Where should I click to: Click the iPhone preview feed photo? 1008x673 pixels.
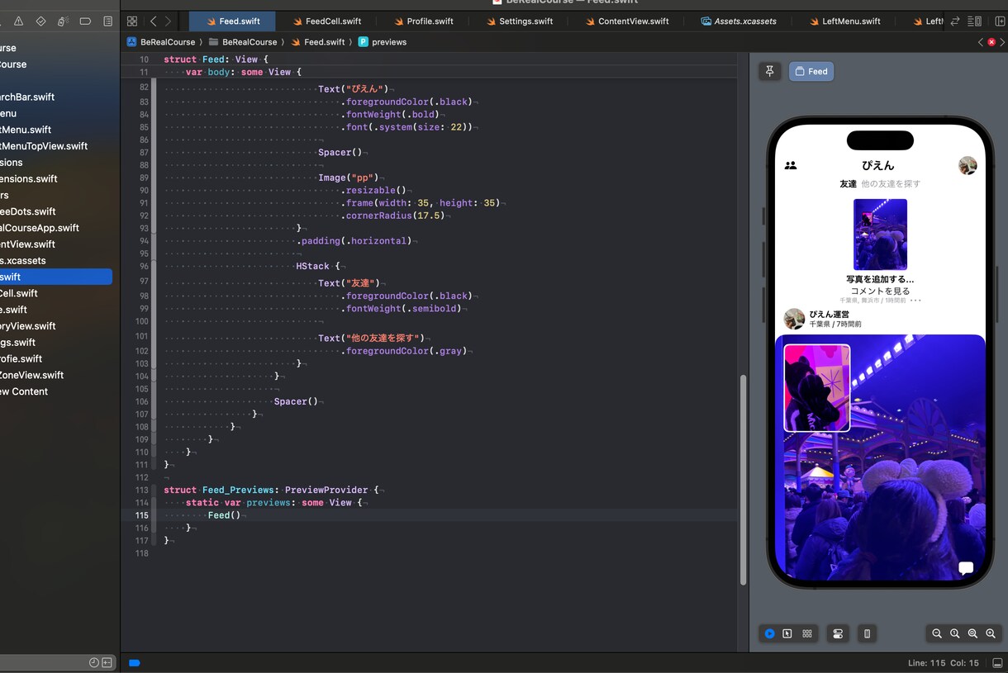[x=880, y=457]
